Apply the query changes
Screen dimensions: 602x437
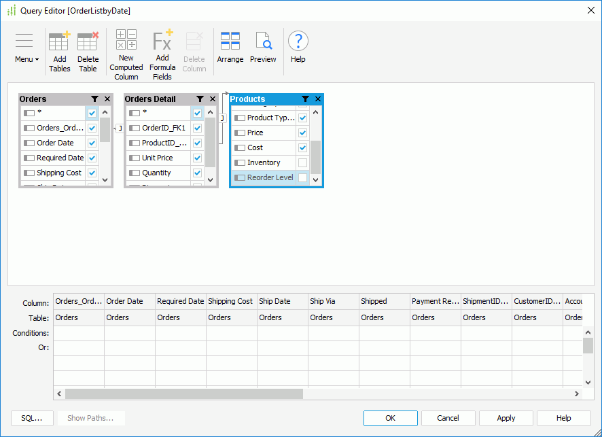pyautogui.click(x=506, y=418)
